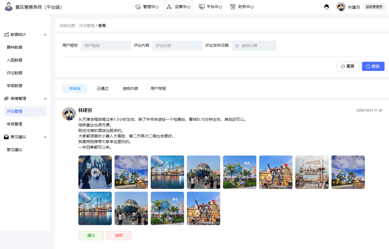Open the Transformers robot thumbnail in first row

(x=276, y=172)
